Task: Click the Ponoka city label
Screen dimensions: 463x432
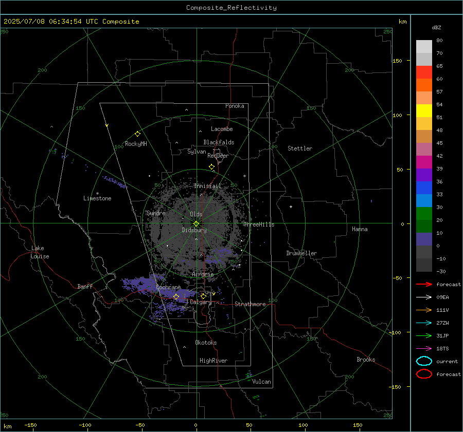Action: click(x=235, y=106)
